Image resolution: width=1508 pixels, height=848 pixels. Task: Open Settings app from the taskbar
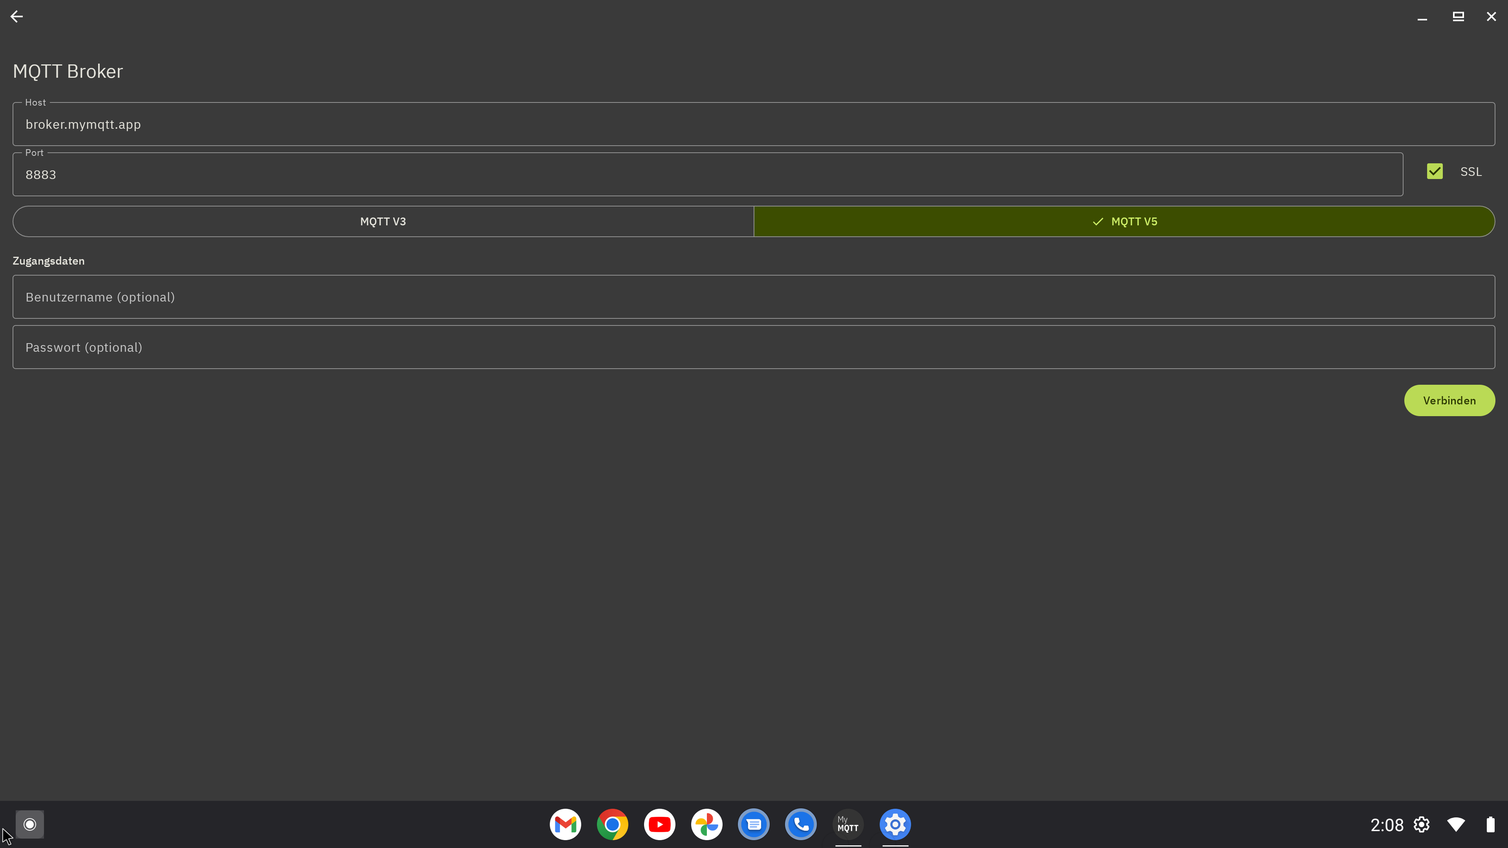[x=895, y=824]
